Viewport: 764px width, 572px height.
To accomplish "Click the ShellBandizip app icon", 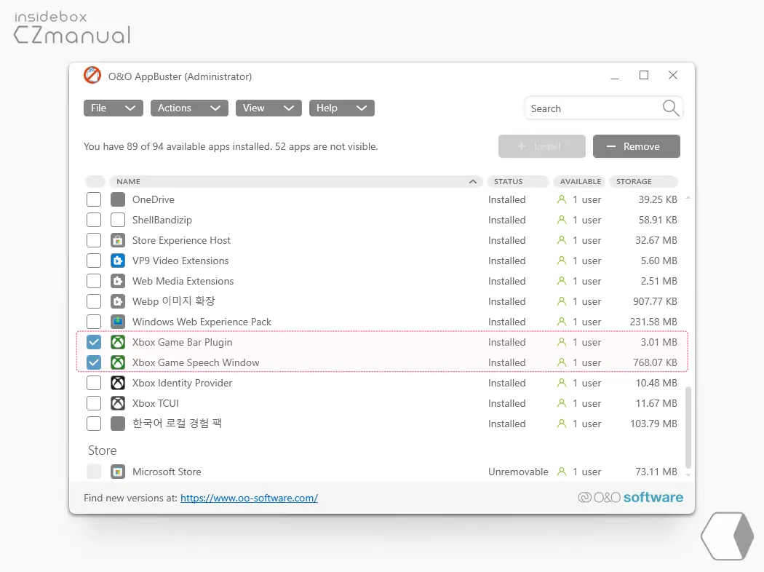I will click(117, 220).
